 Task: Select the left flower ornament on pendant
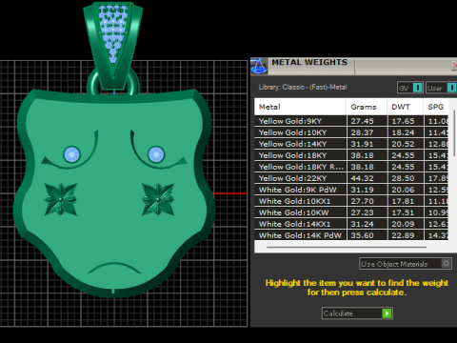[x=61, y=199]
